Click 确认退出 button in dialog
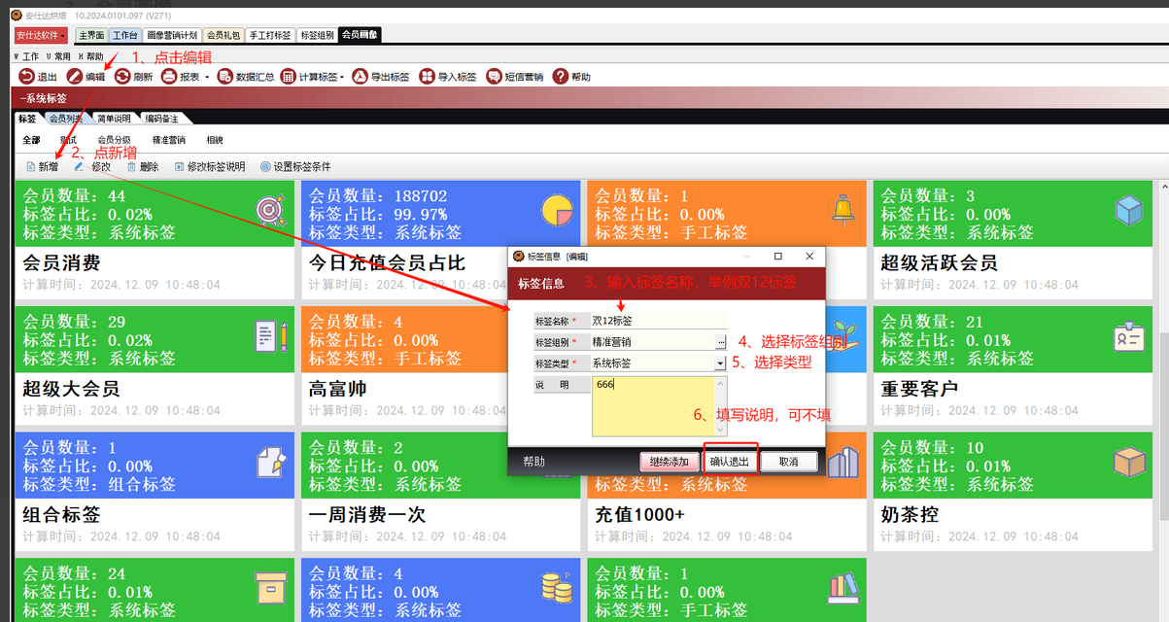The width and height of the screenshot is (1169, 622). (730, 462)
